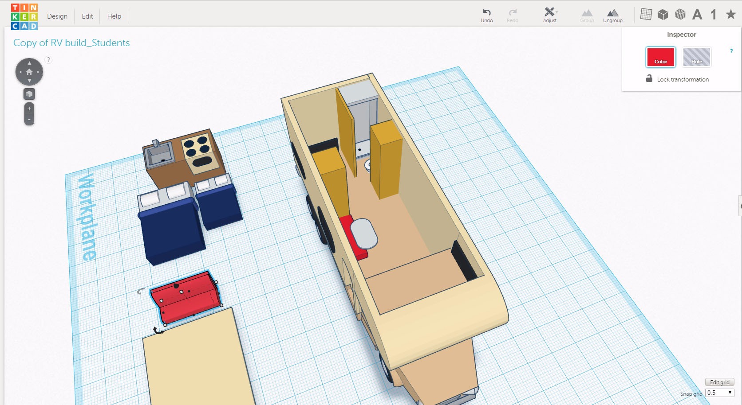742x405 pixels.
Task: Zoom out with the minus button
Action: tap(29, 120)
